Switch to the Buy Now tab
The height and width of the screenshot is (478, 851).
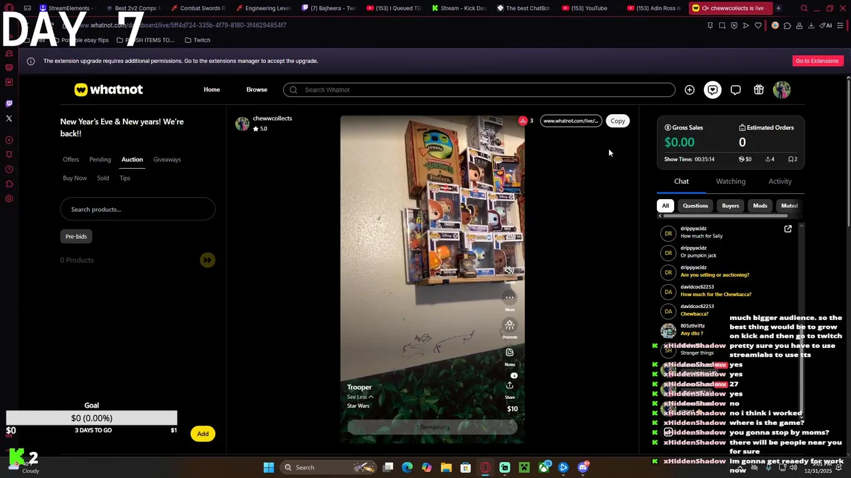click(x=74, y=178)
